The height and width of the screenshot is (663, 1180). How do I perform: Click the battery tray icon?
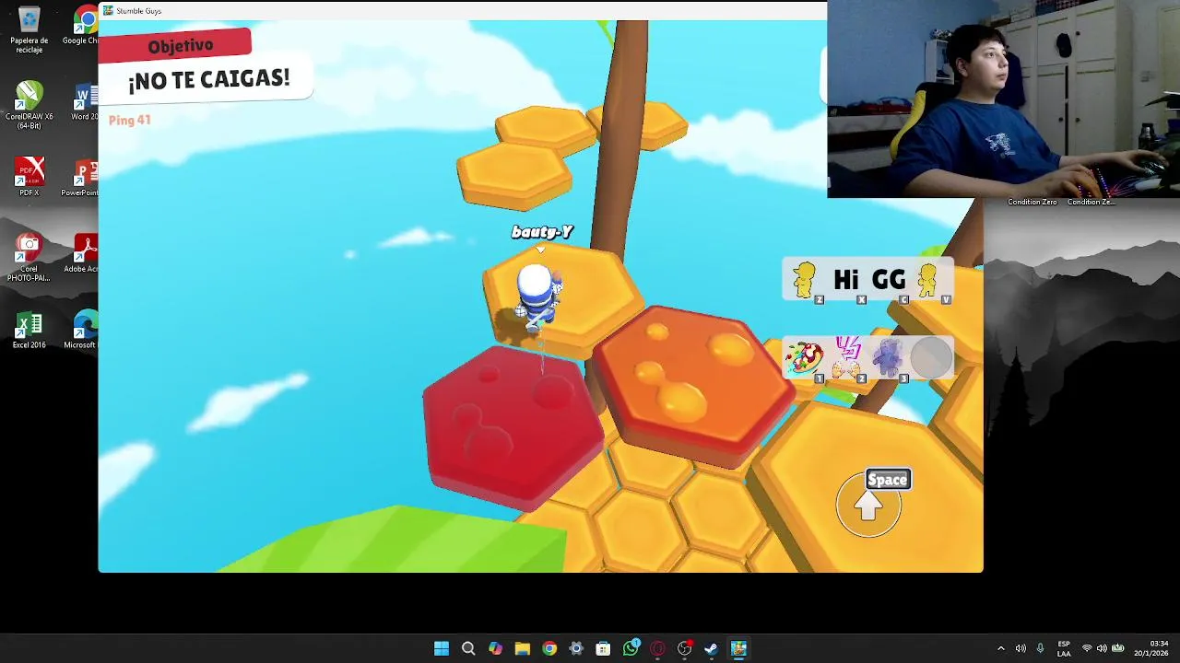tap(1119, 648)
